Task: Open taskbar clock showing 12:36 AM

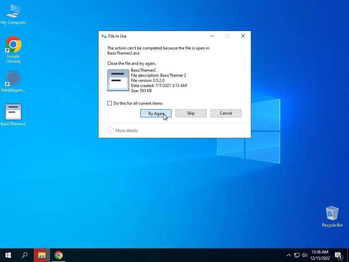Action: (x=320, y=255)
